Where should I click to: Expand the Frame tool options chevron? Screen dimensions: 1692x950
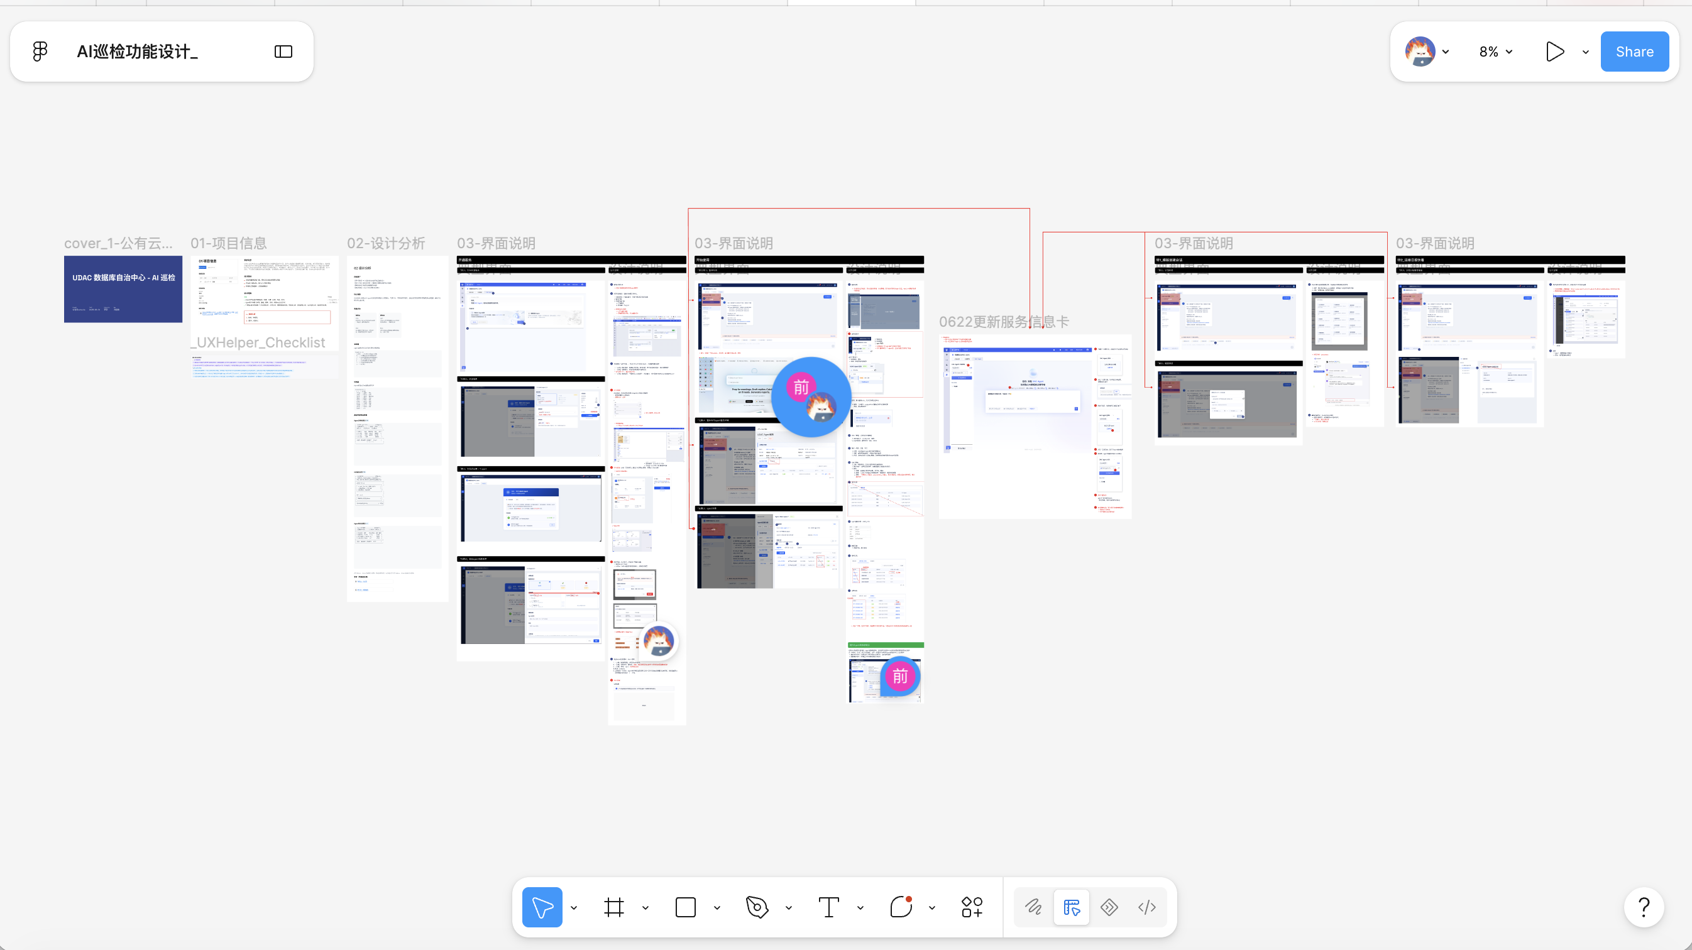645,907
